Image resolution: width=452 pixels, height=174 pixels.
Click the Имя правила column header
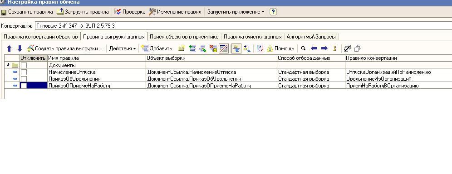tap(97, 58)
